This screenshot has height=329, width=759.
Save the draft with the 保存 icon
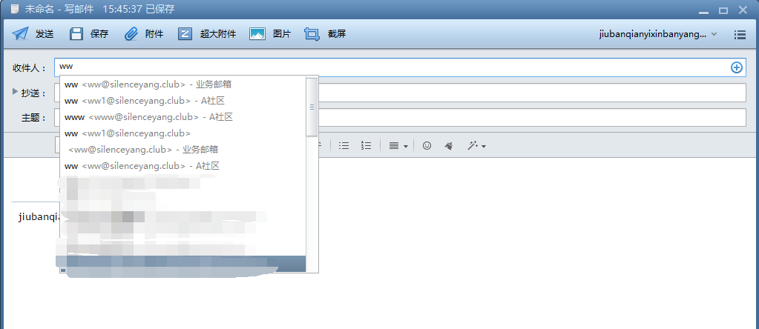[76, 34]
